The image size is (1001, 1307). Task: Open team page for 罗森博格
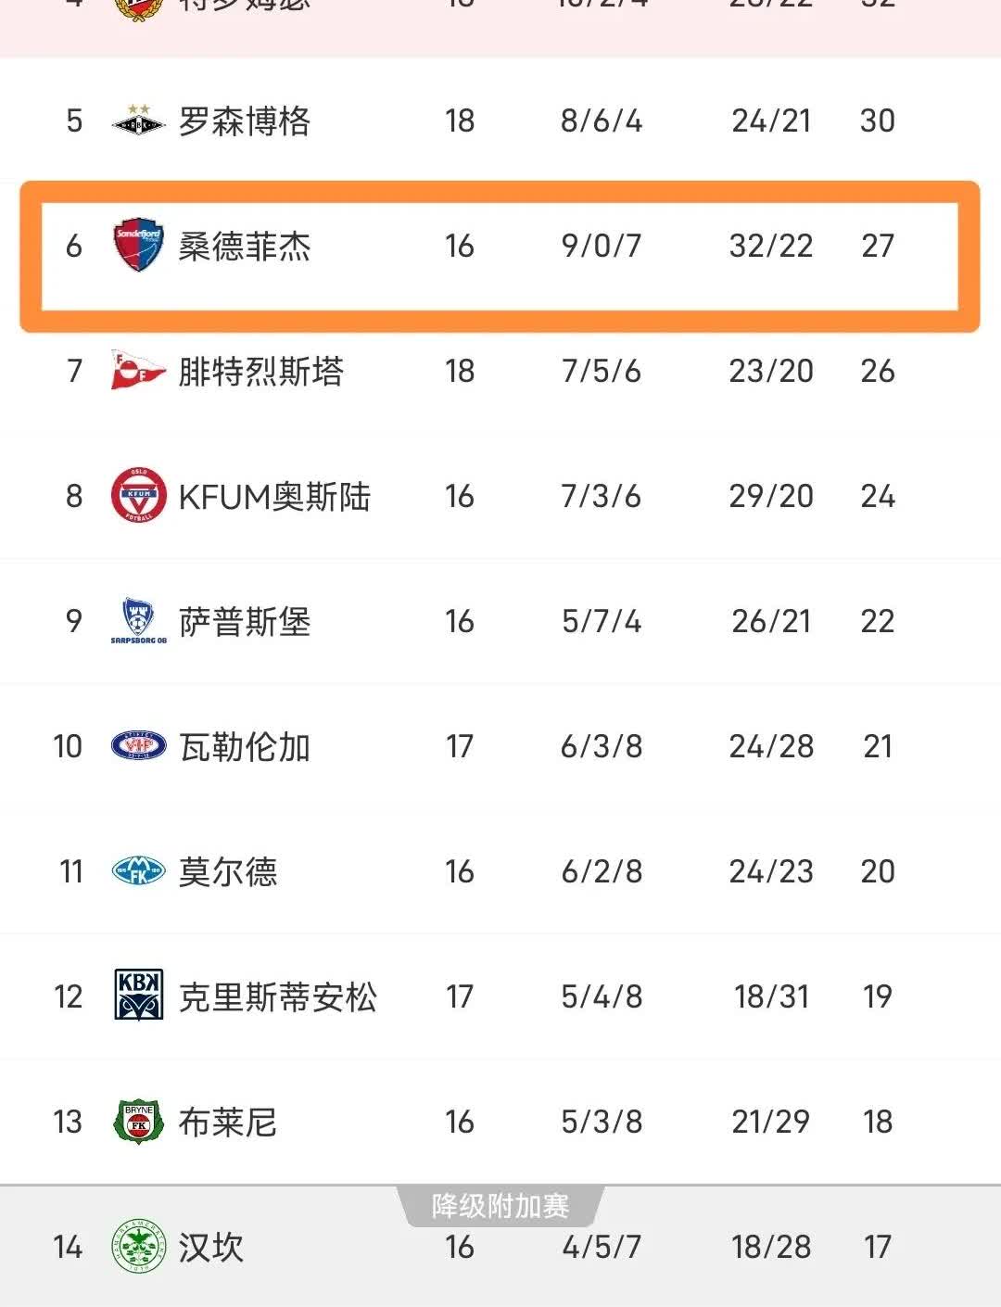pos(245,121)
